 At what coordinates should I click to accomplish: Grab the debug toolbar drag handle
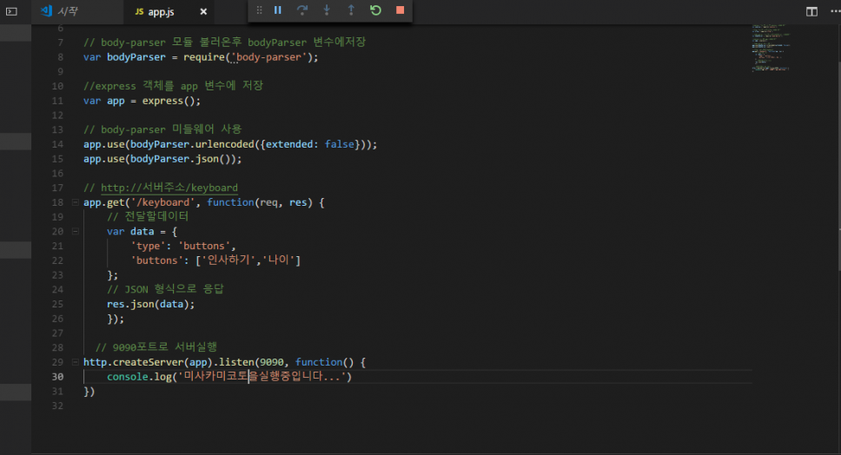pos(259,10)
